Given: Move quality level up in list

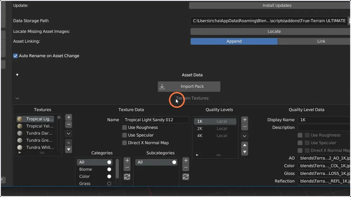Looking at the screenshot, I should tap(245, 145).
